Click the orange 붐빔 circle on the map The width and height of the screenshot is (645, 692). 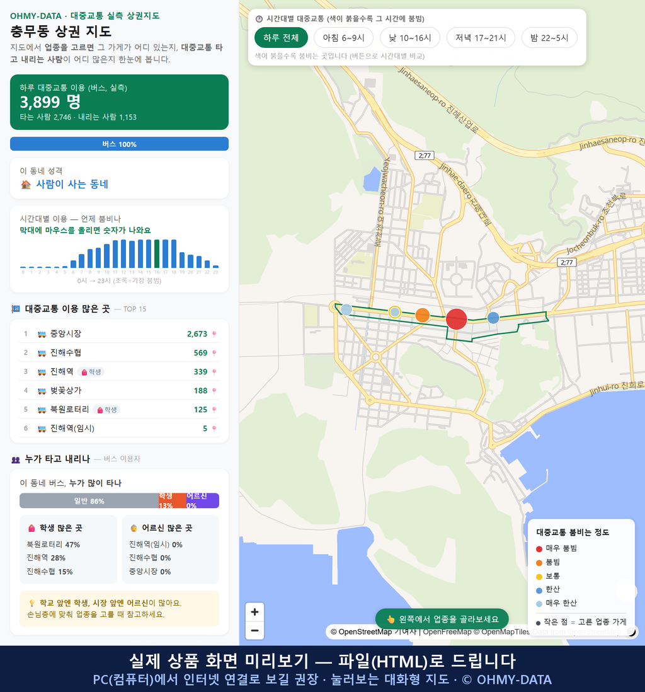(422, 315)
